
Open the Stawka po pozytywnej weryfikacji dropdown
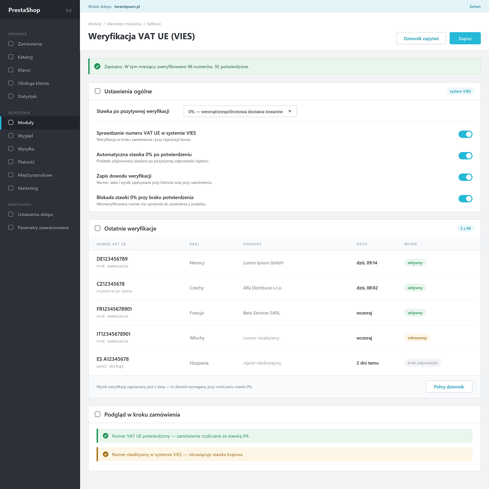[240, 112]
